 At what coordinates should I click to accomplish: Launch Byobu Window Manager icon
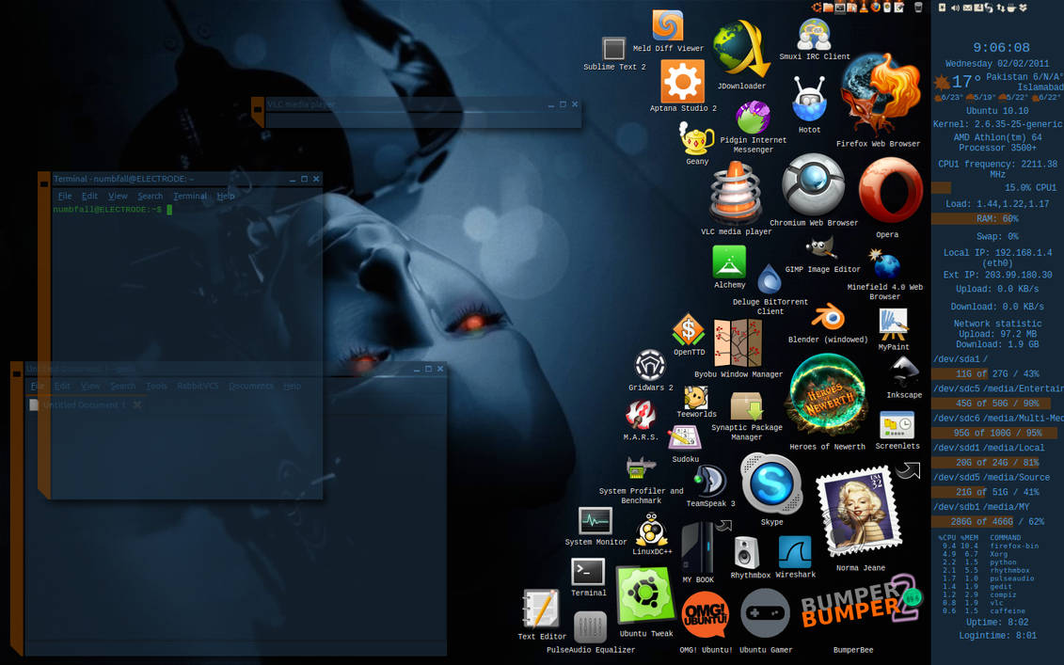[x=738, y=342]
